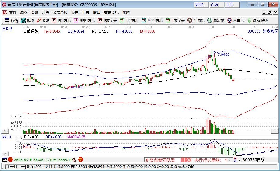Click the 收300335日线 status text
The height and width of the screenshot is (171, 280).
coord(251,160)
